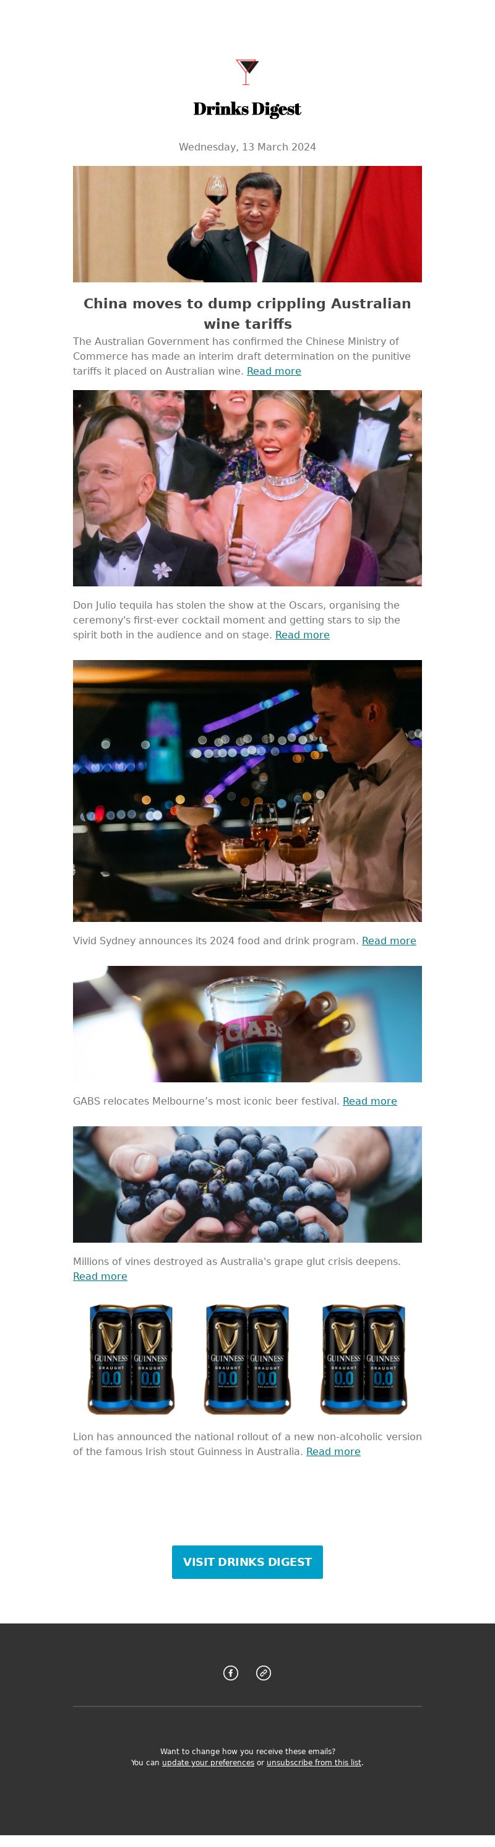Screen dimensions: 495x1847
Task: Click the Visit Drinks Digest button
Action: click(247, 1562)
